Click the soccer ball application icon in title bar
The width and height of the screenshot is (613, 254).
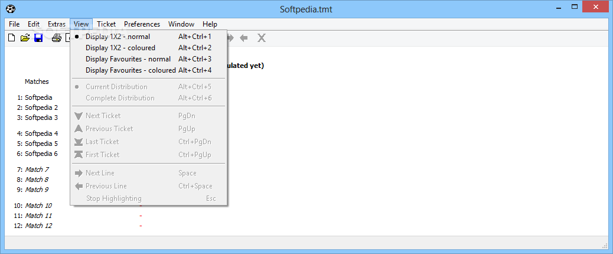(x=11, y=9)
